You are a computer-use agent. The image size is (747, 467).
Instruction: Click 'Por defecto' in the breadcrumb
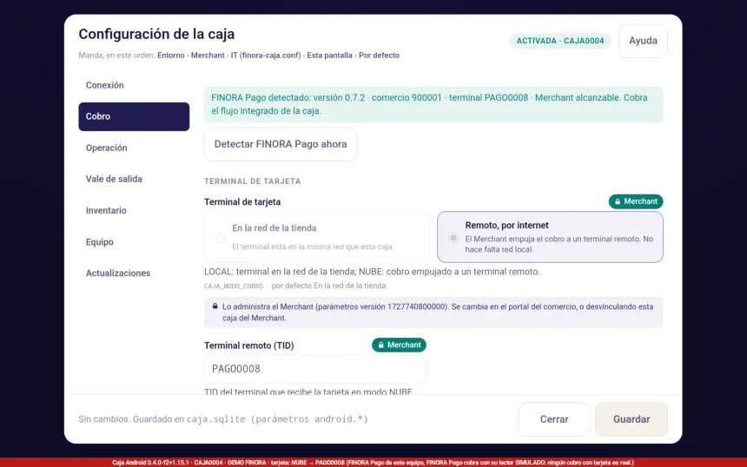(x=380, y=56)
